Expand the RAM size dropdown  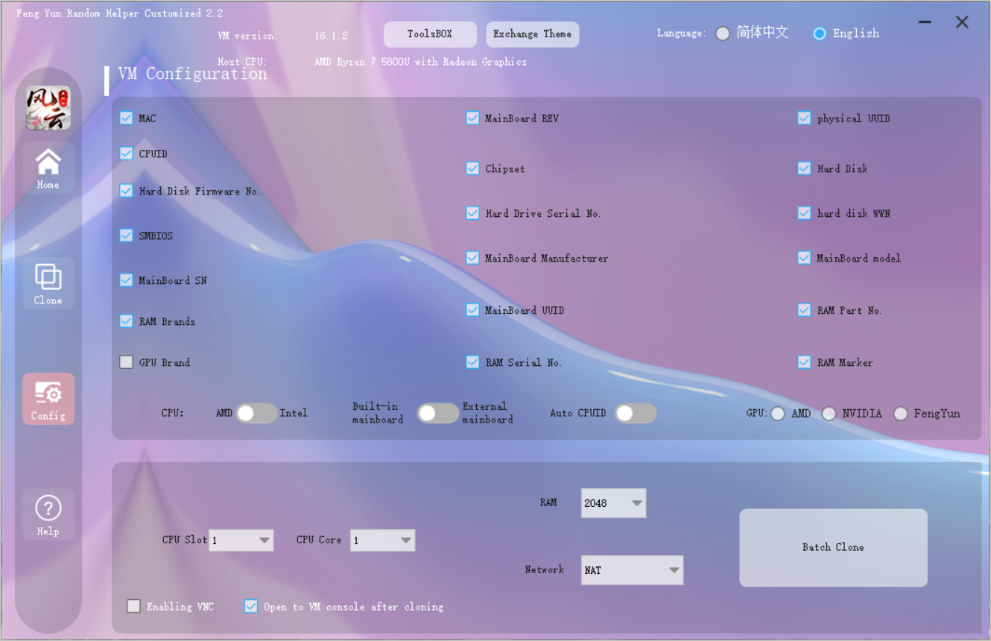[613, 503]
